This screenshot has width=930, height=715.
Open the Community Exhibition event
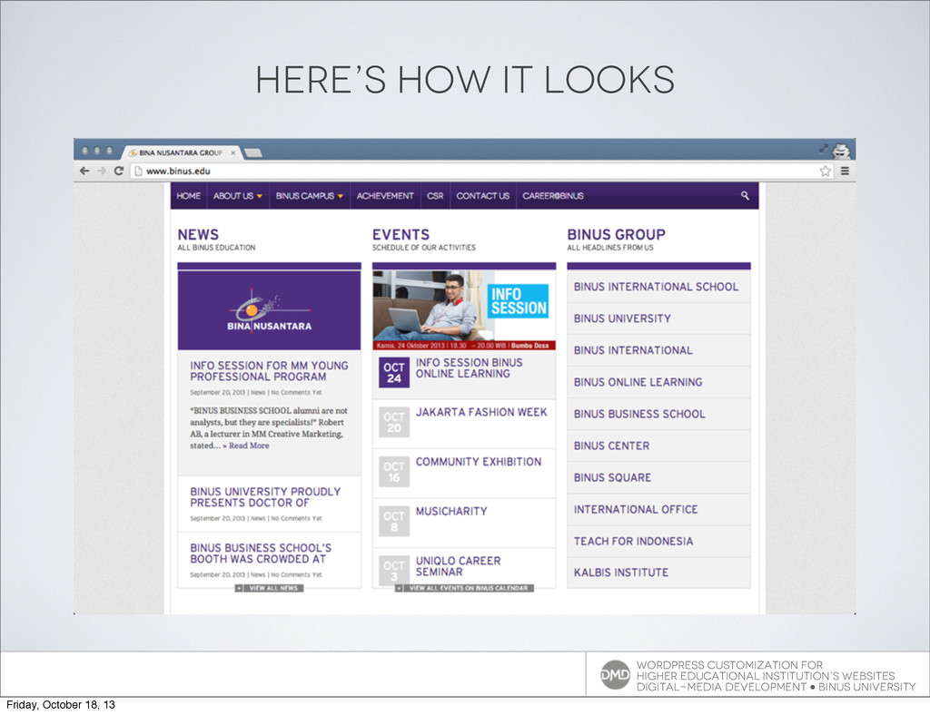pyautogui.click(x=479, y=462)
